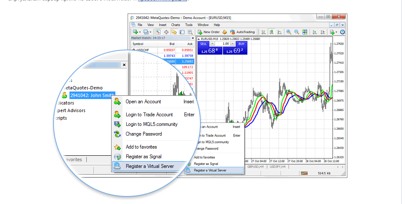This screenshot has height=204, width=416.
Task: Expand the Indicators list dropdown arrow
Action: click(x=336, y=32)
